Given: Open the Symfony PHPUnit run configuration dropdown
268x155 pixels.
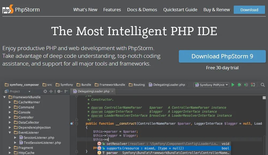Looking at the screenshot, I should (x=212, y=85).
